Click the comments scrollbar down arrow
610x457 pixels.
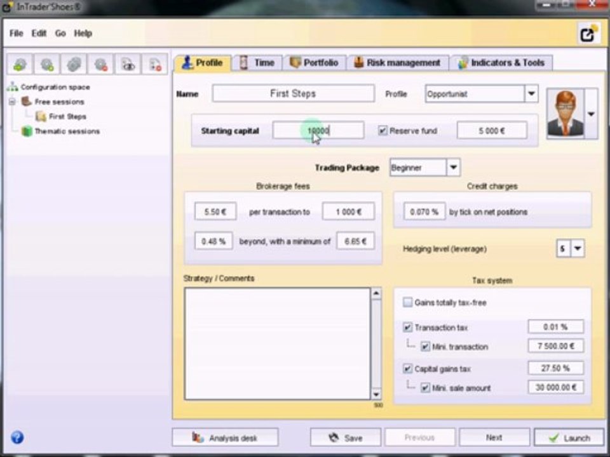click(x=376, y=394)
